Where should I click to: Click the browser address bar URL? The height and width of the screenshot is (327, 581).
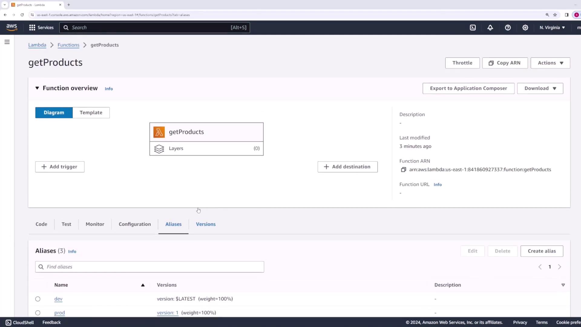tap(113, 15)
